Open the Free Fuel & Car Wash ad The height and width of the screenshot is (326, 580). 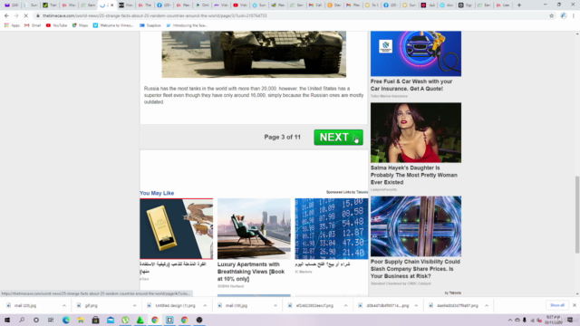click(x=411, y=85)
